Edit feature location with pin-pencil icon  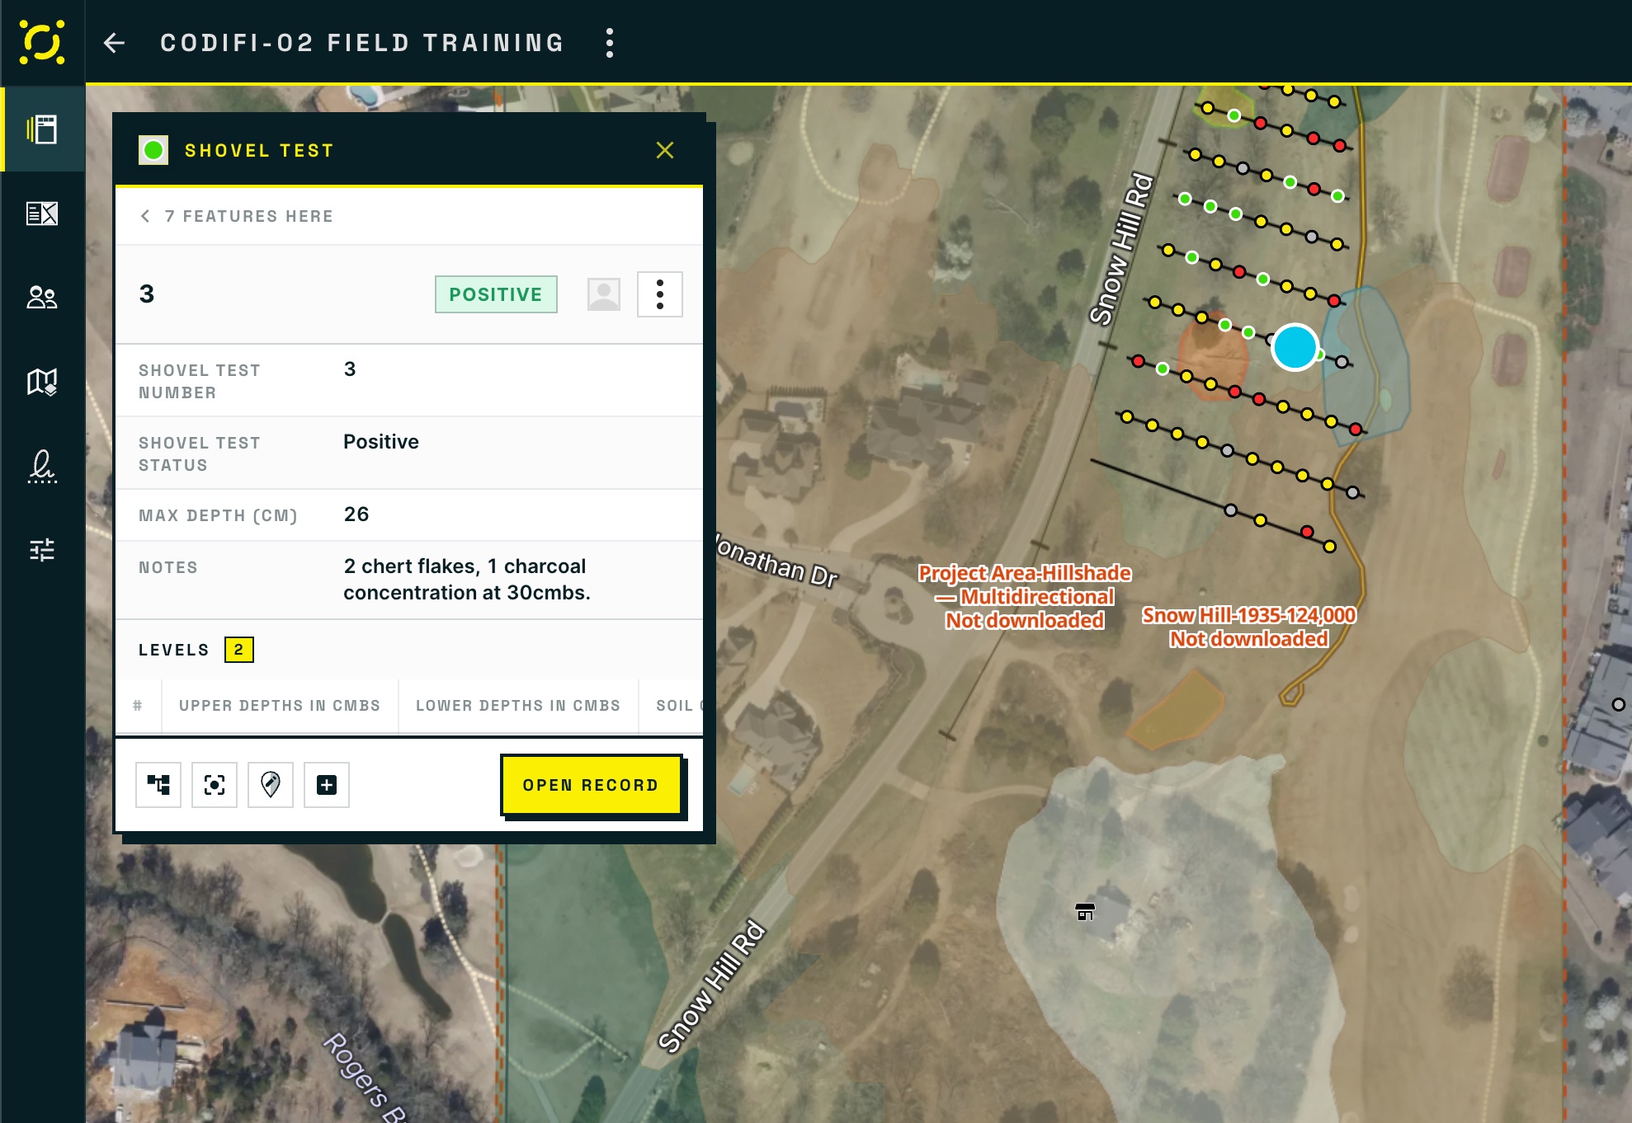(271, 785)
